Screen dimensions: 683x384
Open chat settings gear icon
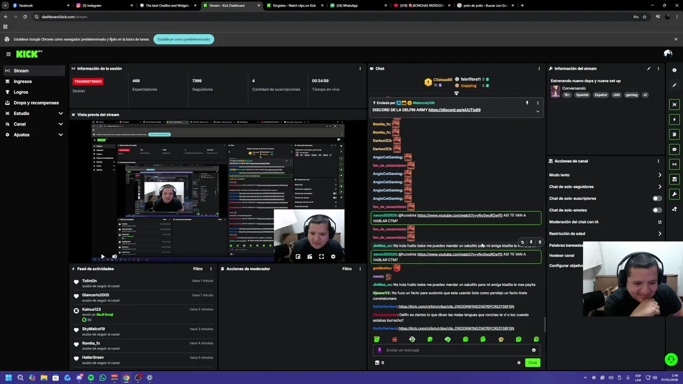(x=519, y=363)
